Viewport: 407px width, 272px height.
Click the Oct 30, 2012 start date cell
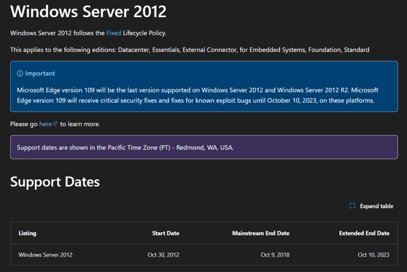163,255
